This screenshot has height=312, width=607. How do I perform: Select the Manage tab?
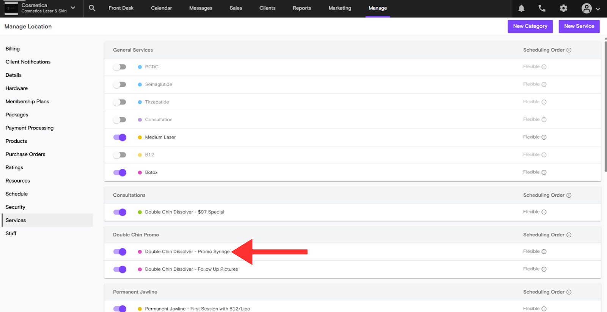point(378,8)
